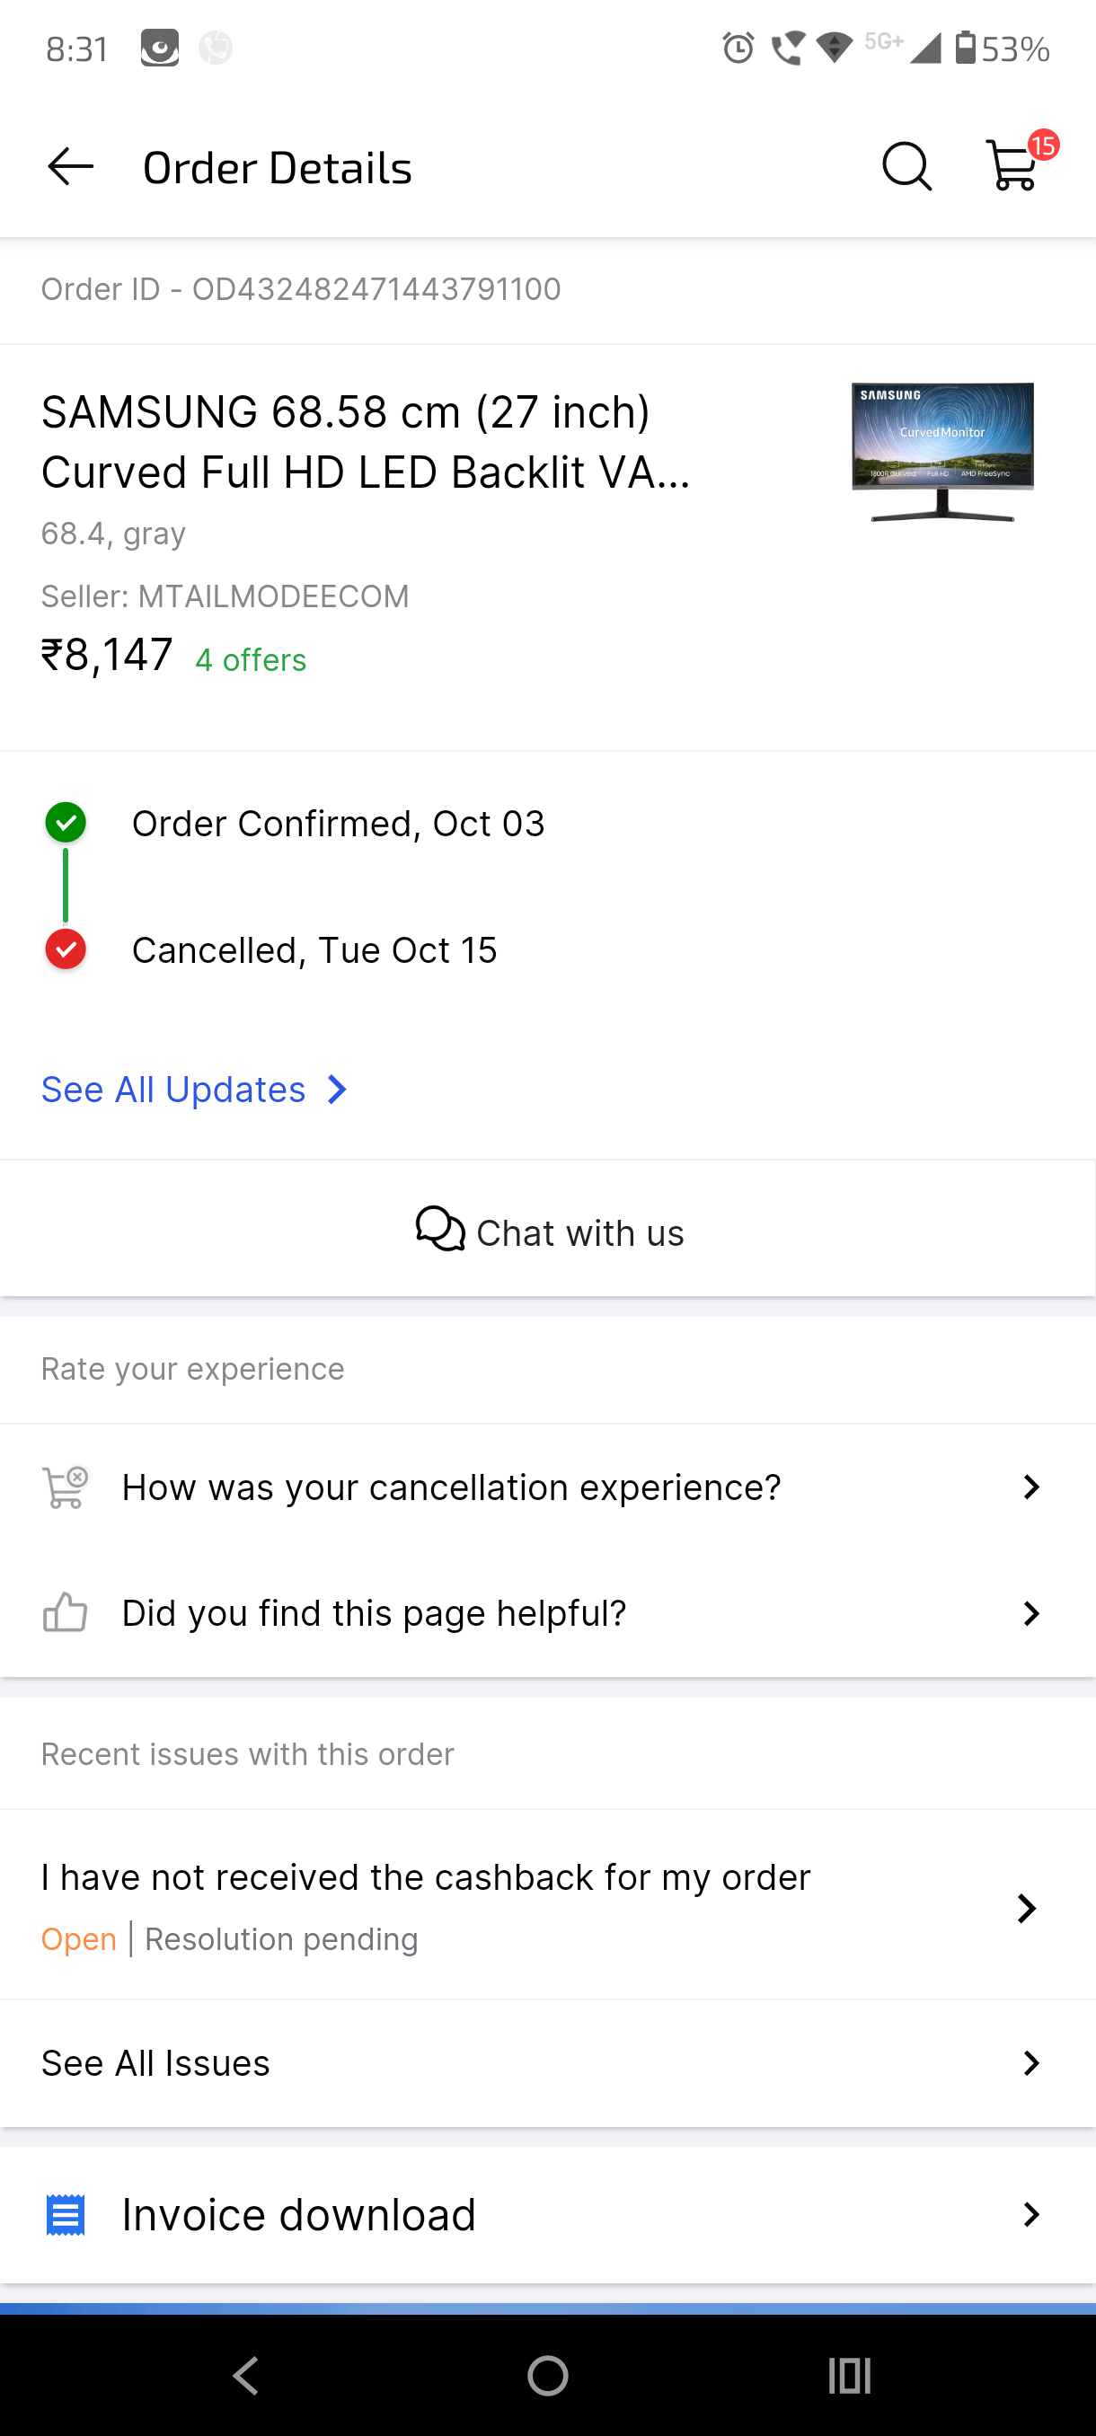Open the Invoice download row
1096x2436 pixels.
click(x=547, y=2215)
